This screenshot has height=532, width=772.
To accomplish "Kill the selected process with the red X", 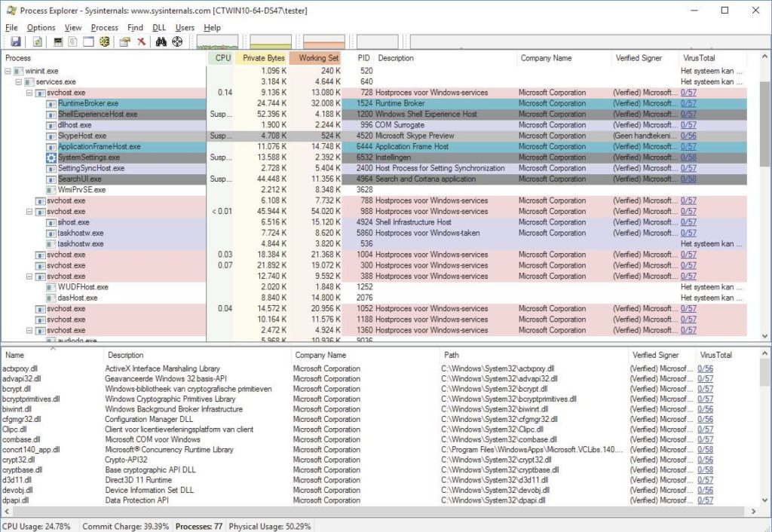I will point(141,41).
